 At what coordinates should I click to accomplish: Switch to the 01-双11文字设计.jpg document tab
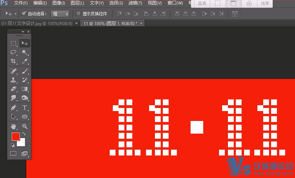pos(37,24)
